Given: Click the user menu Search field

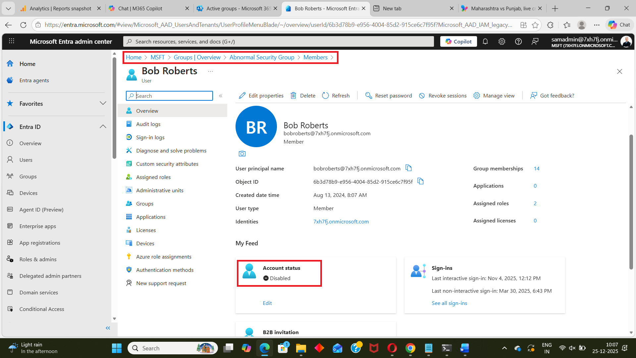Looking at the screenshot, I should tap(173, 96).
